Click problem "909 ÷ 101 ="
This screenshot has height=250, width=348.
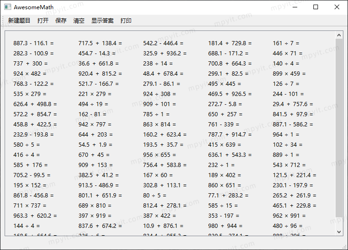point(159,104)
